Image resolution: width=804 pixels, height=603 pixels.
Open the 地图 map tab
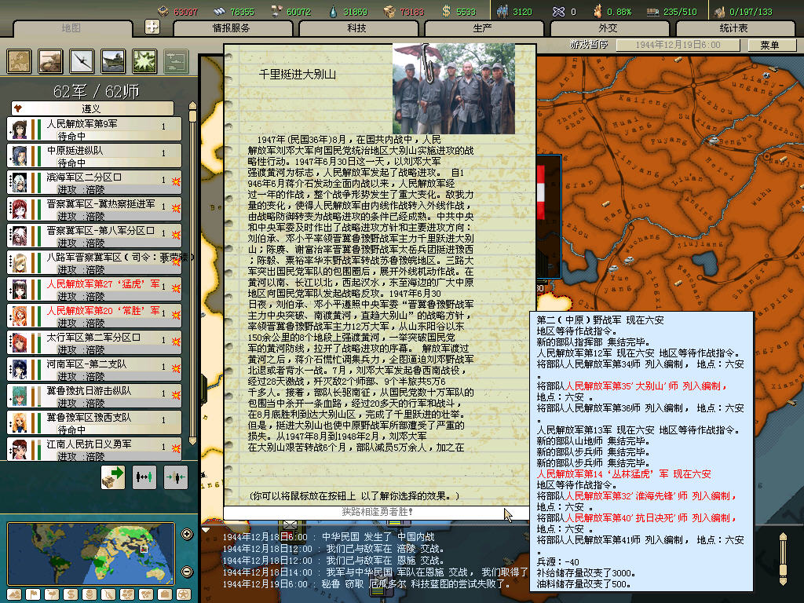(x=71, y=28)
